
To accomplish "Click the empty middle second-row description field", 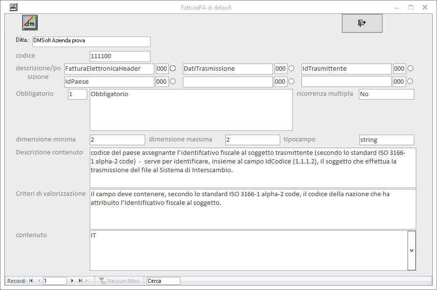I will point(228,82).
